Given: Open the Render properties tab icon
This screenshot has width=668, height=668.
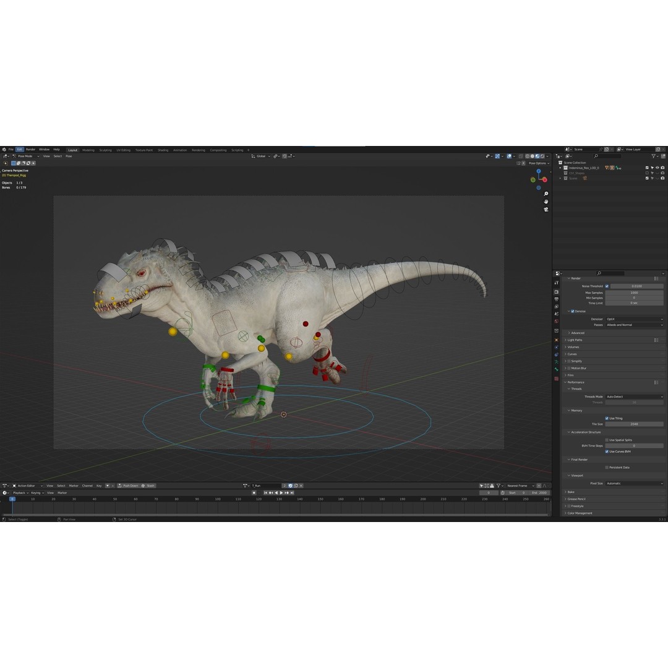Looking at the screenshot, I should [x=557, y=292].
